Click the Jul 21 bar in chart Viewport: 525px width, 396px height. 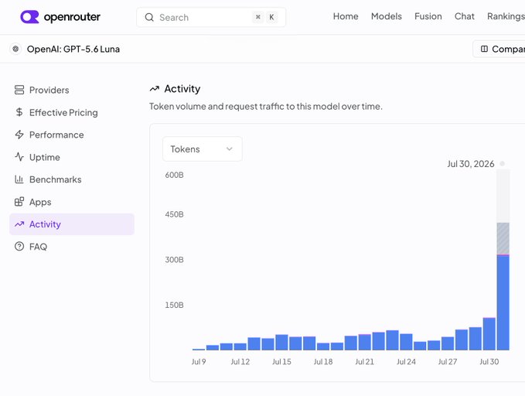tap(365, 343)
